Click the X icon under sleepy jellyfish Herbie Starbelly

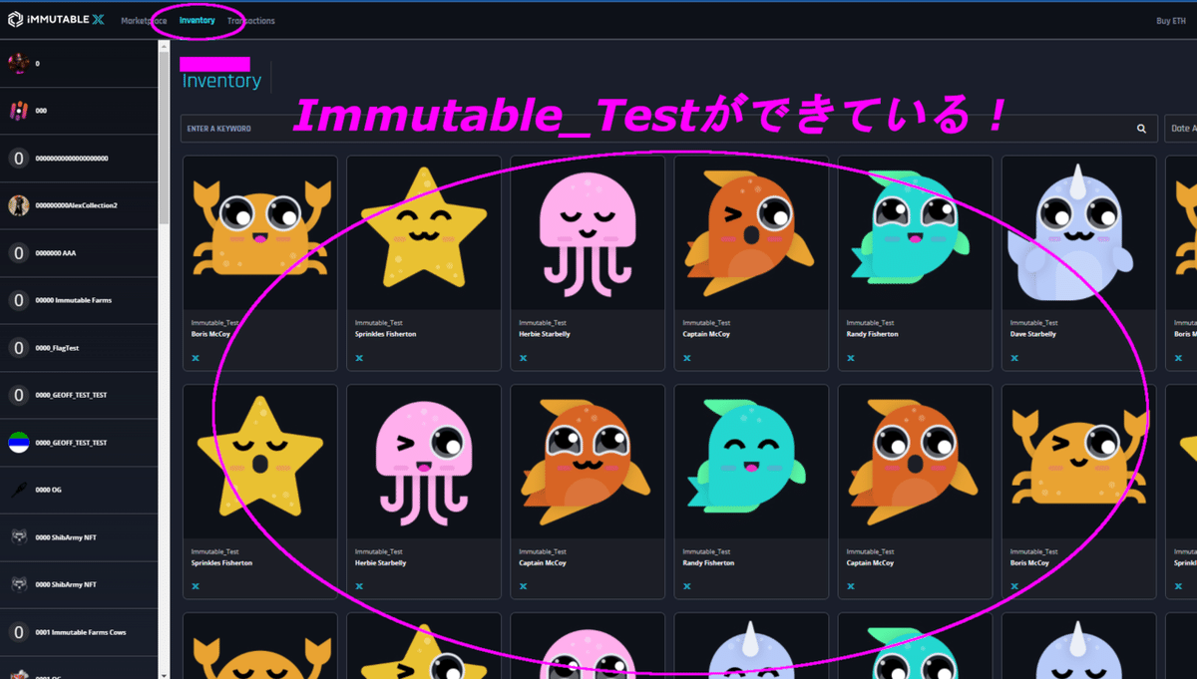pos(523,357)
